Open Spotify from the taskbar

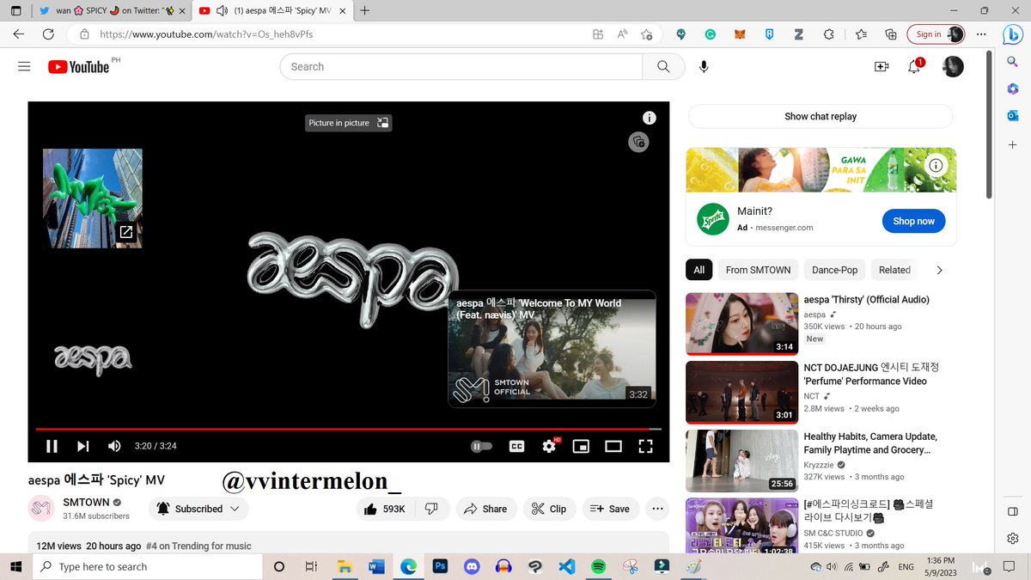[599, 566]
